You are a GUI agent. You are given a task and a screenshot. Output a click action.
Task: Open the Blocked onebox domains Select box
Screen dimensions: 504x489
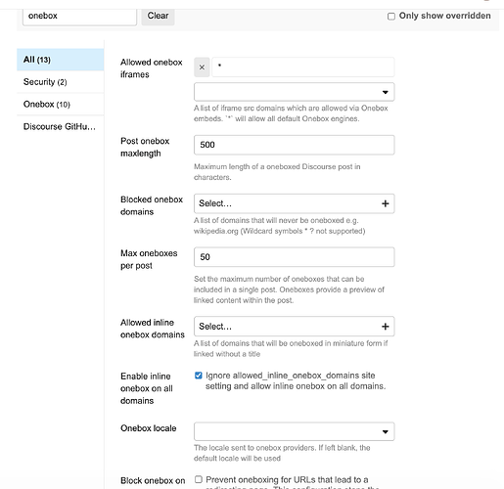click(x=294, y=203)
